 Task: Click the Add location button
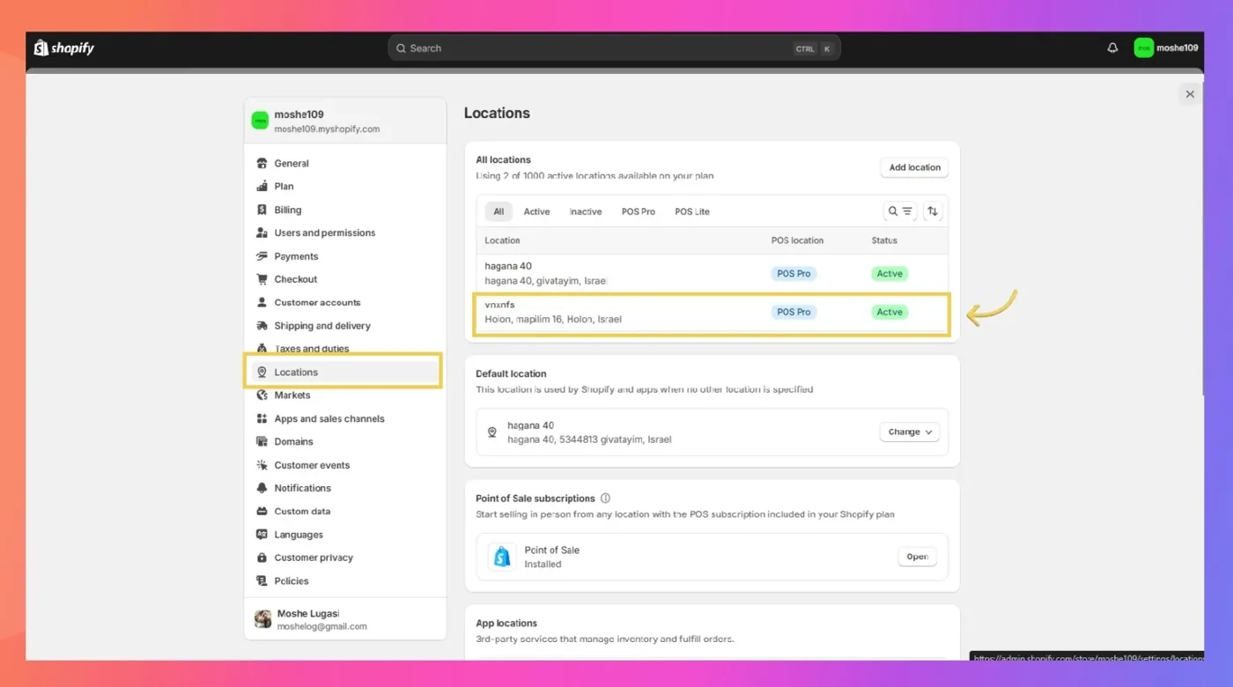914,167
